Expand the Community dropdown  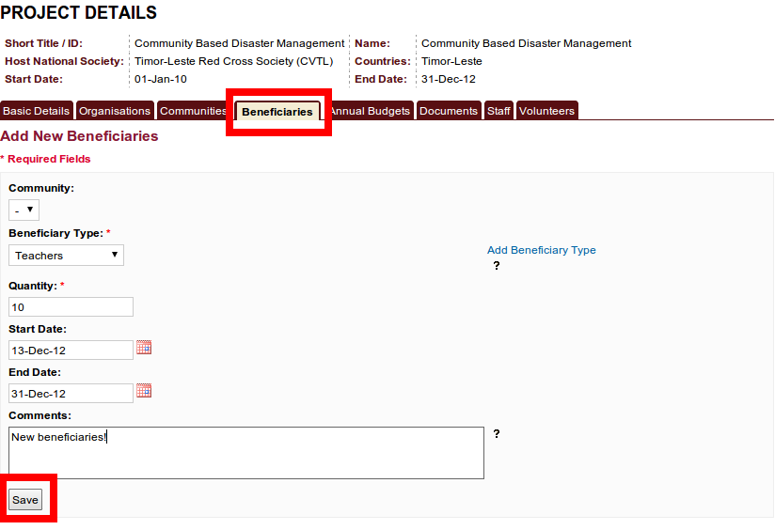click(x=24, y=210)
